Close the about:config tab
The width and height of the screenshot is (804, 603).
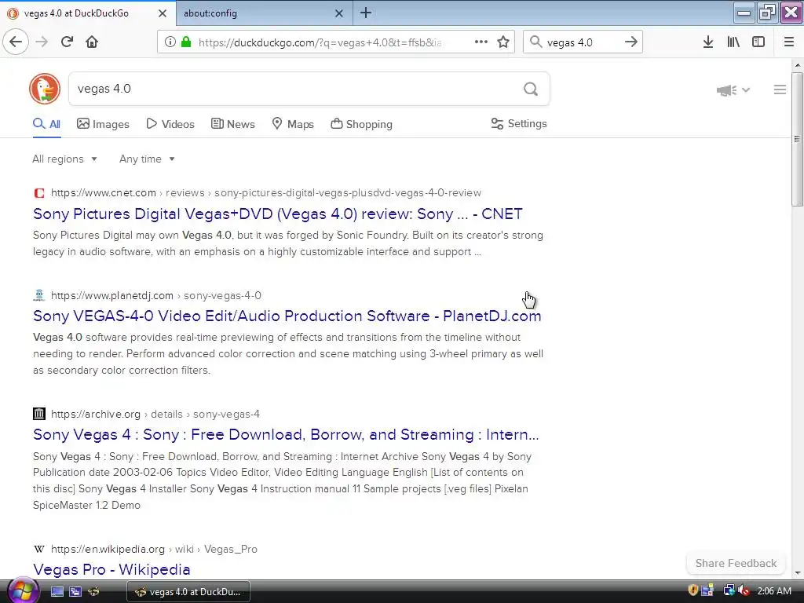click(x=338, y=13)
